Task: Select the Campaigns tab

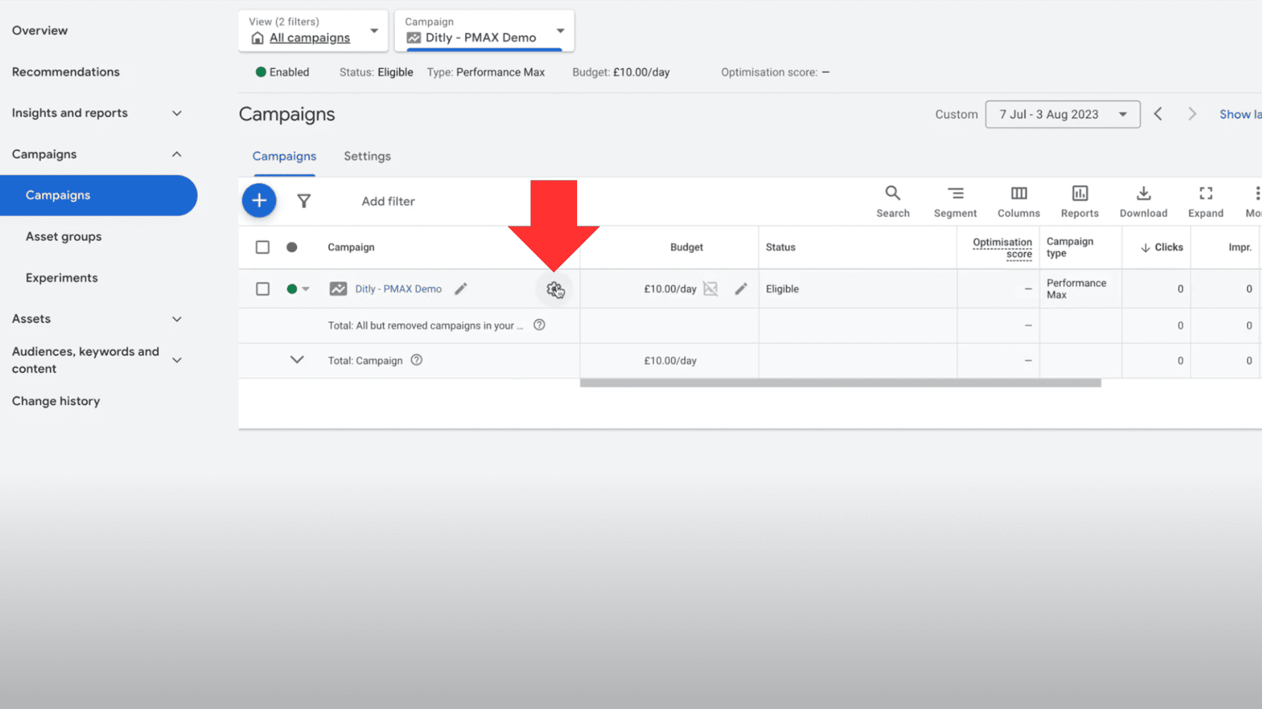Action: coord(284,156)
